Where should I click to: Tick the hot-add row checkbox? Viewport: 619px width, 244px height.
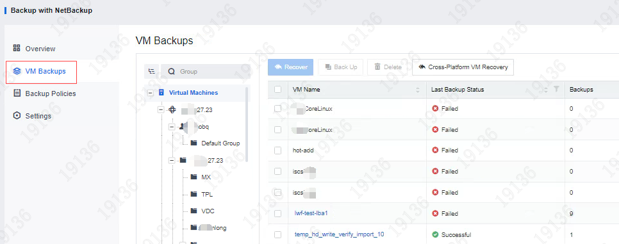pos(277,150)
